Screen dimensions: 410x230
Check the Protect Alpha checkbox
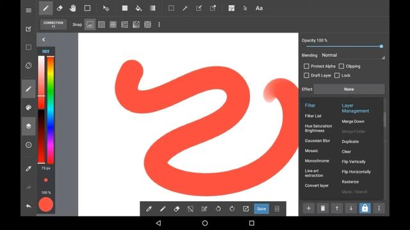click(306, 66)
